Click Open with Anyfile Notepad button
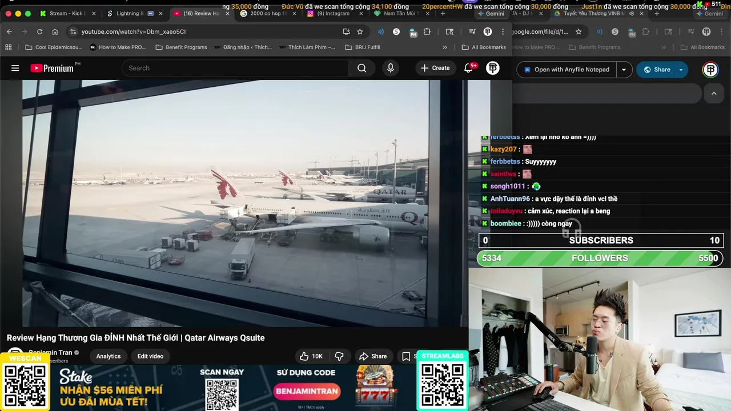The height and width of the screenshot is (411, 731). pos(567,70)
